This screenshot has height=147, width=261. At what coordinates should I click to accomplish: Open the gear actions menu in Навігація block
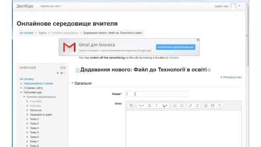pos(62,73)
